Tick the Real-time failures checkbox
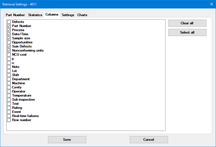216x147 pixels. pyautogui.click(x=9, y=116)
